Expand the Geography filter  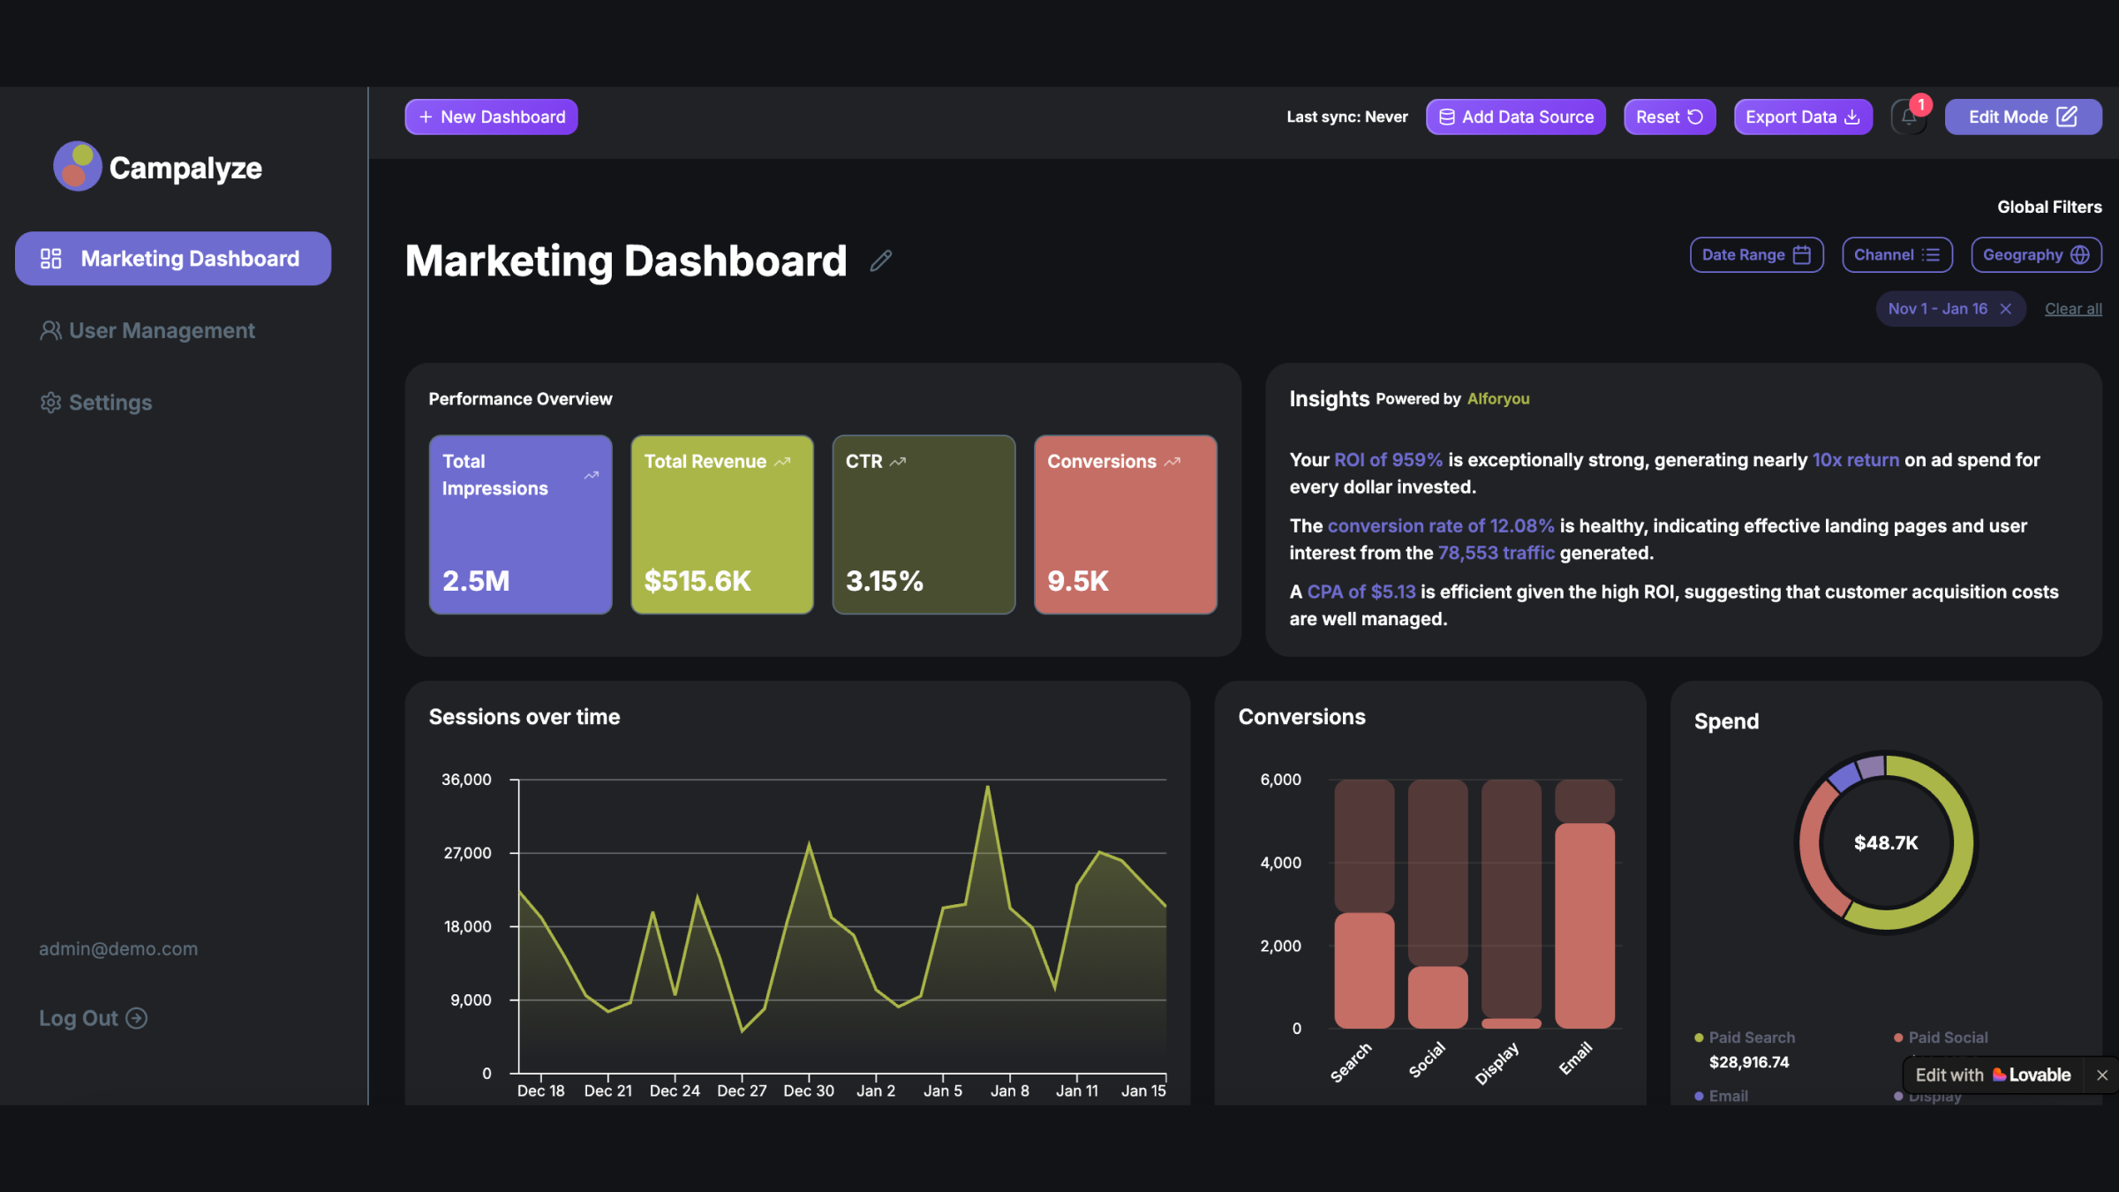(2035, 255)
